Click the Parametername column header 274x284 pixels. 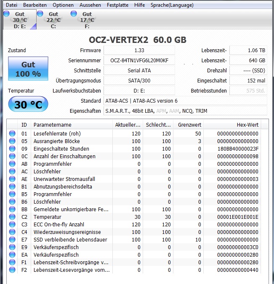pyautogui.click(x=72, y=125)
